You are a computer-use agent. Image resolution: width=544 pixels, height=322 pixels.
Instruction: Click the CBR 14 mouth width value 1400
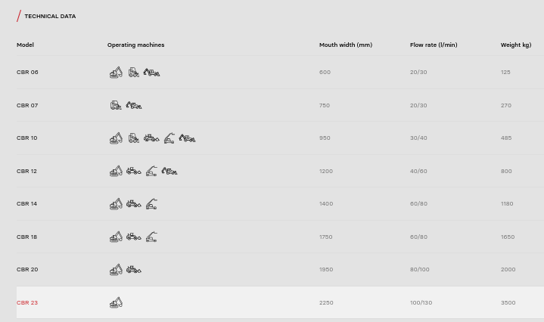click(326, 204)
